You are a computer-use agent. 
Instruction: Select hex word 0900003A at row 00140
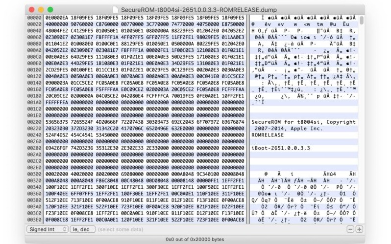click(x=57, y=83)
